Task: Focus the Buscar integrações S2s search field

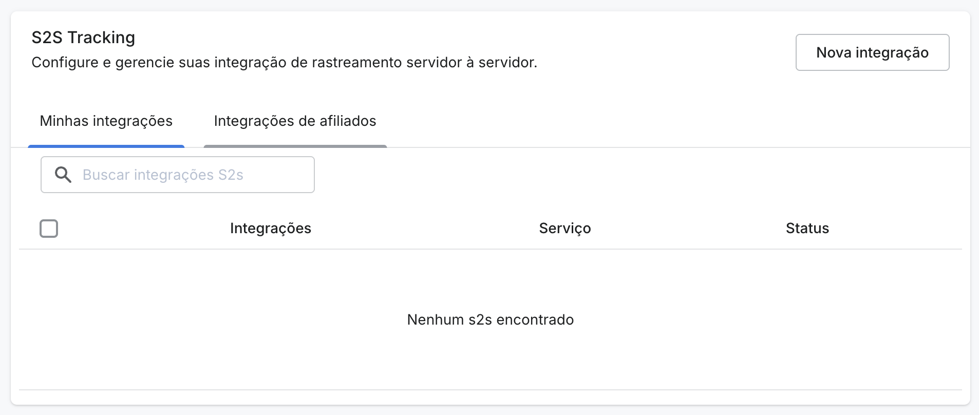Action: pyautogui.click(x=195, y=175)
